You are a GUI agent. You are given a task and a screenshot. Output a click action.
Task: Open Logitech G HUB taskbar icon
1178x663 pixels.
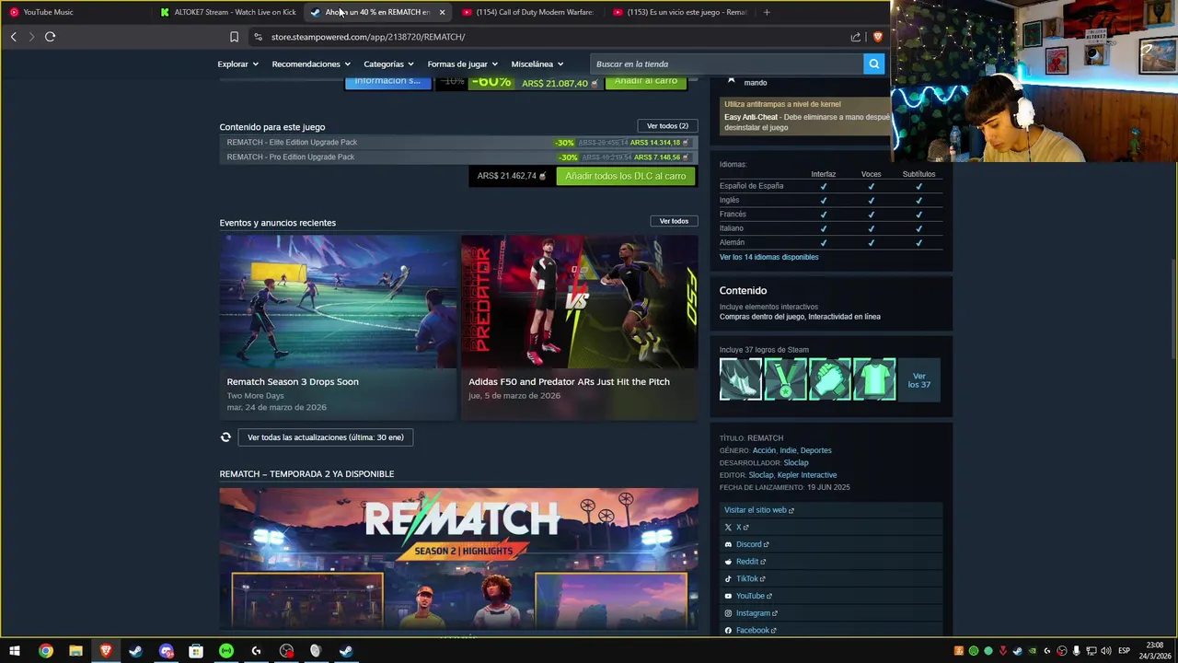pyautogui.click(x=256, y=651)
